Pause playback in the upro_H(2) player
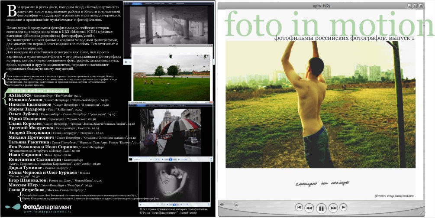This screenshot has width=435, height=218. (321, 208)
